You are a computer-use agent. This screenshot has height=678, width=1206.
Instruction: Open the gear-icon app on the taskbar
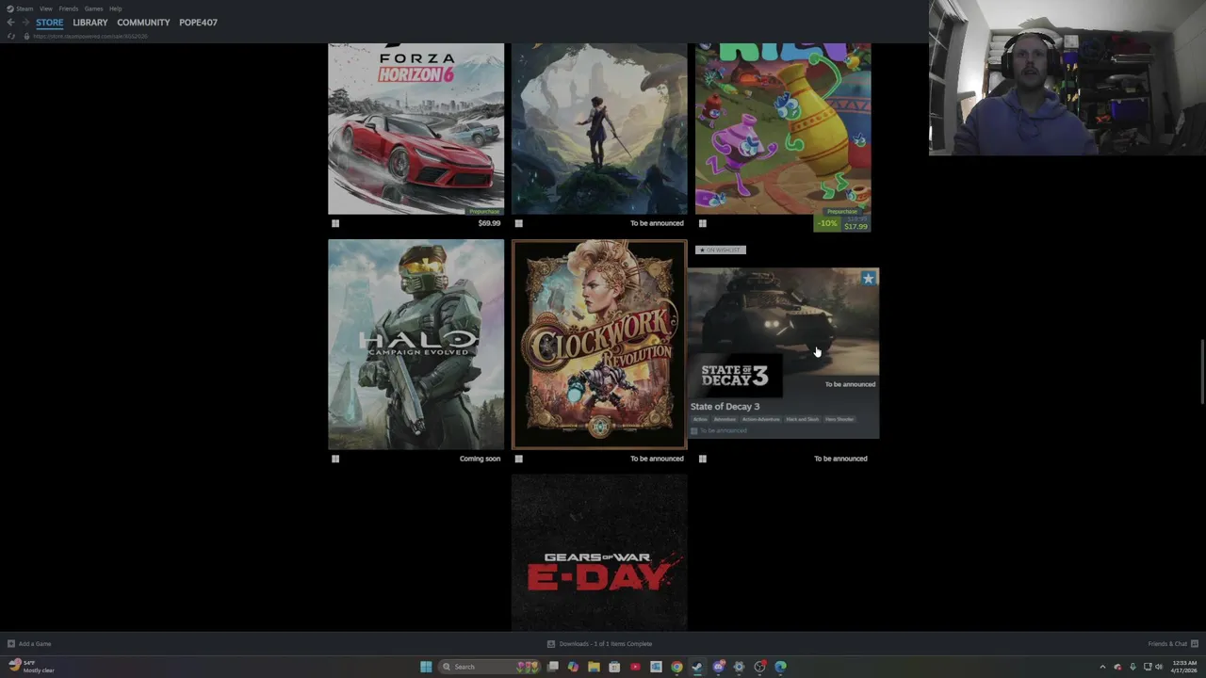[739, 667]
